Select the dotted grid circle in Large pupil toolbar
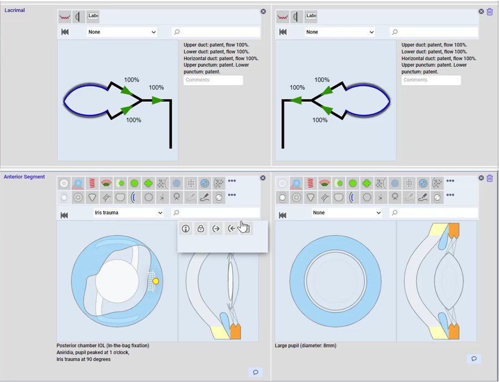The image size is (499, 382). [409, 183]
